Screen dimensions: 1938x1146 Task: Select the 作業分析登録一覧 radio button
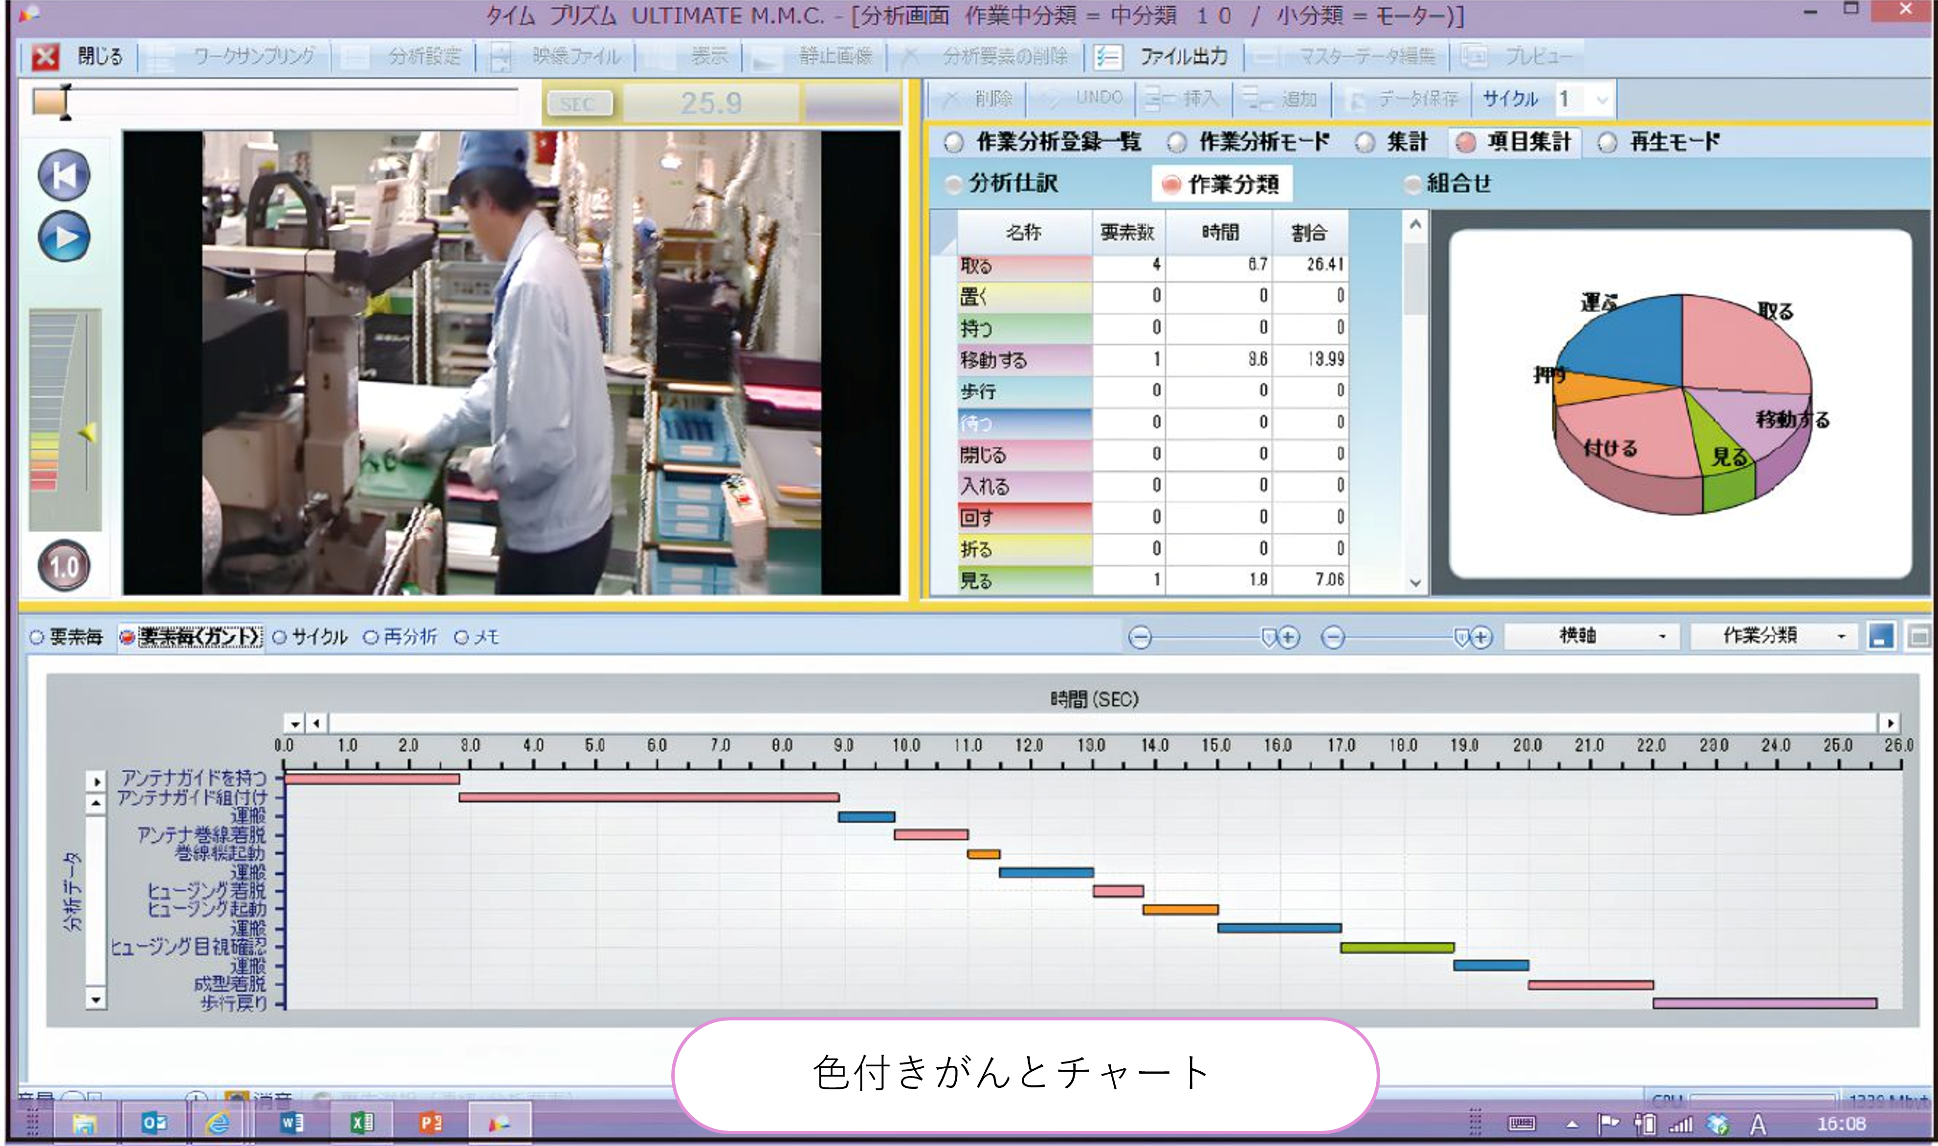tap(955, 143)
